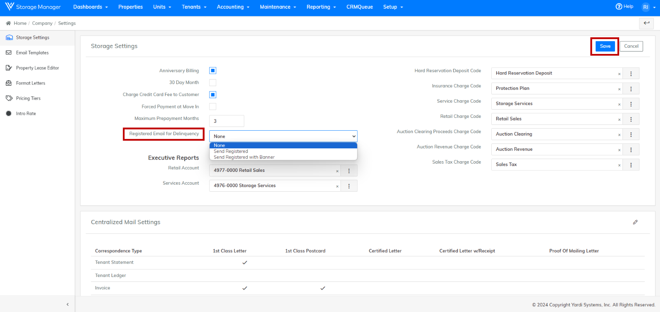
Task: Collapse the Registered Email for Delinquency dropdown
Action: point(283,136)
